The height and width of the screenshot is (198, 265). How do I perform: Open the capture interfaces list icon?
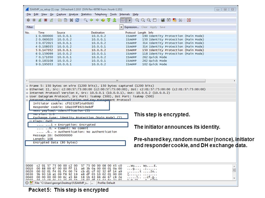pos(28,20)
